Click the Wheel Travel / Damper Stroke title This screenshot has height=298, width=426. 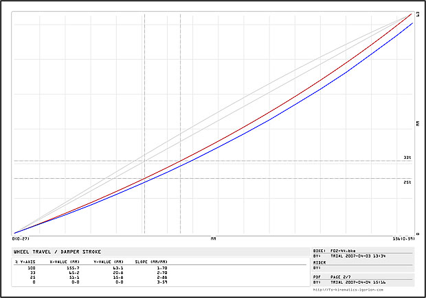click(x=51, y=252)
